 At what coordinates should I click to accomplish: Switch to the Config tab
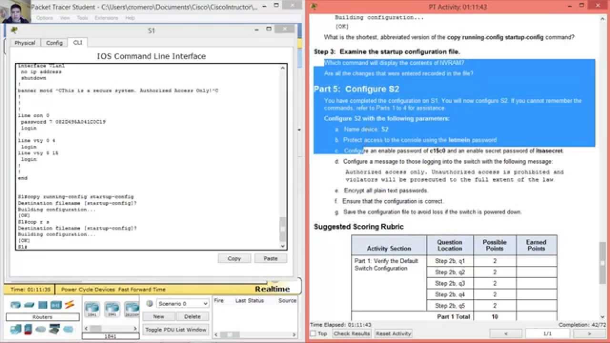pyautogui.click(x=54, y=43)
